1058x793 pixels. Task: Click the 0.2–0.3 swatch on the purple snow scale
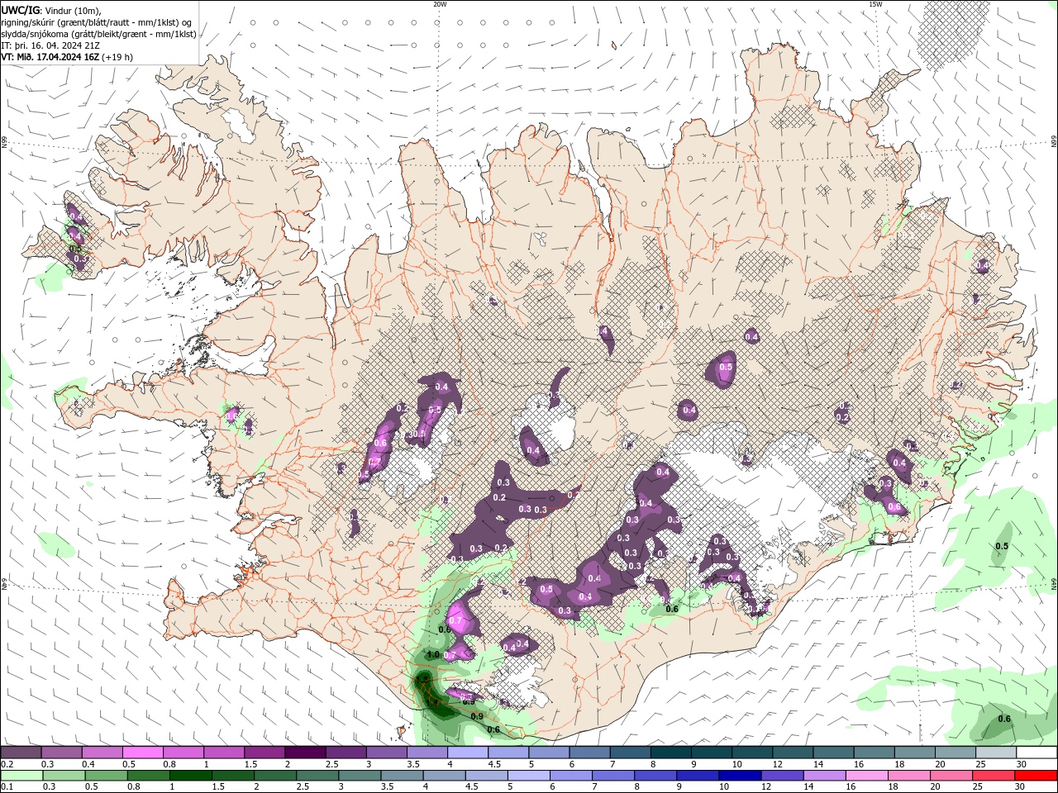(21, 753)
